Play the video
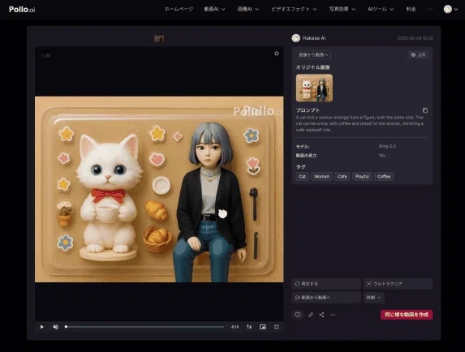 42,327
